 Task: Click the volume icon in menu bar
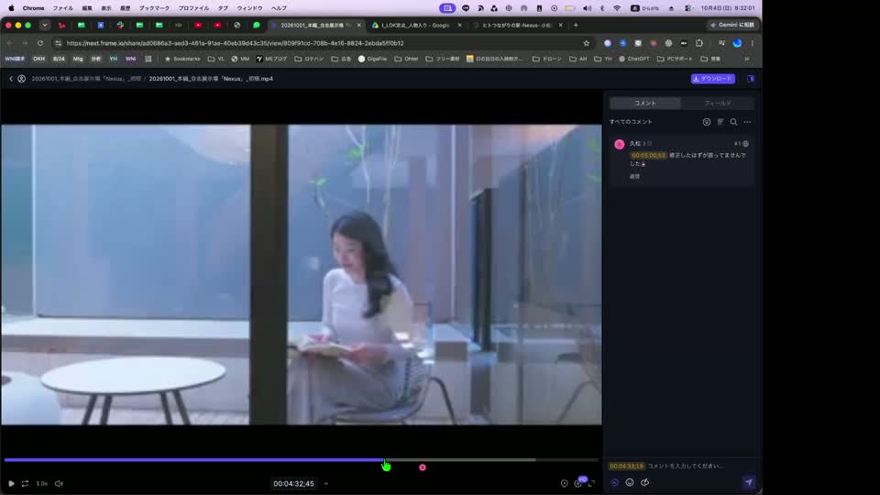587,8
